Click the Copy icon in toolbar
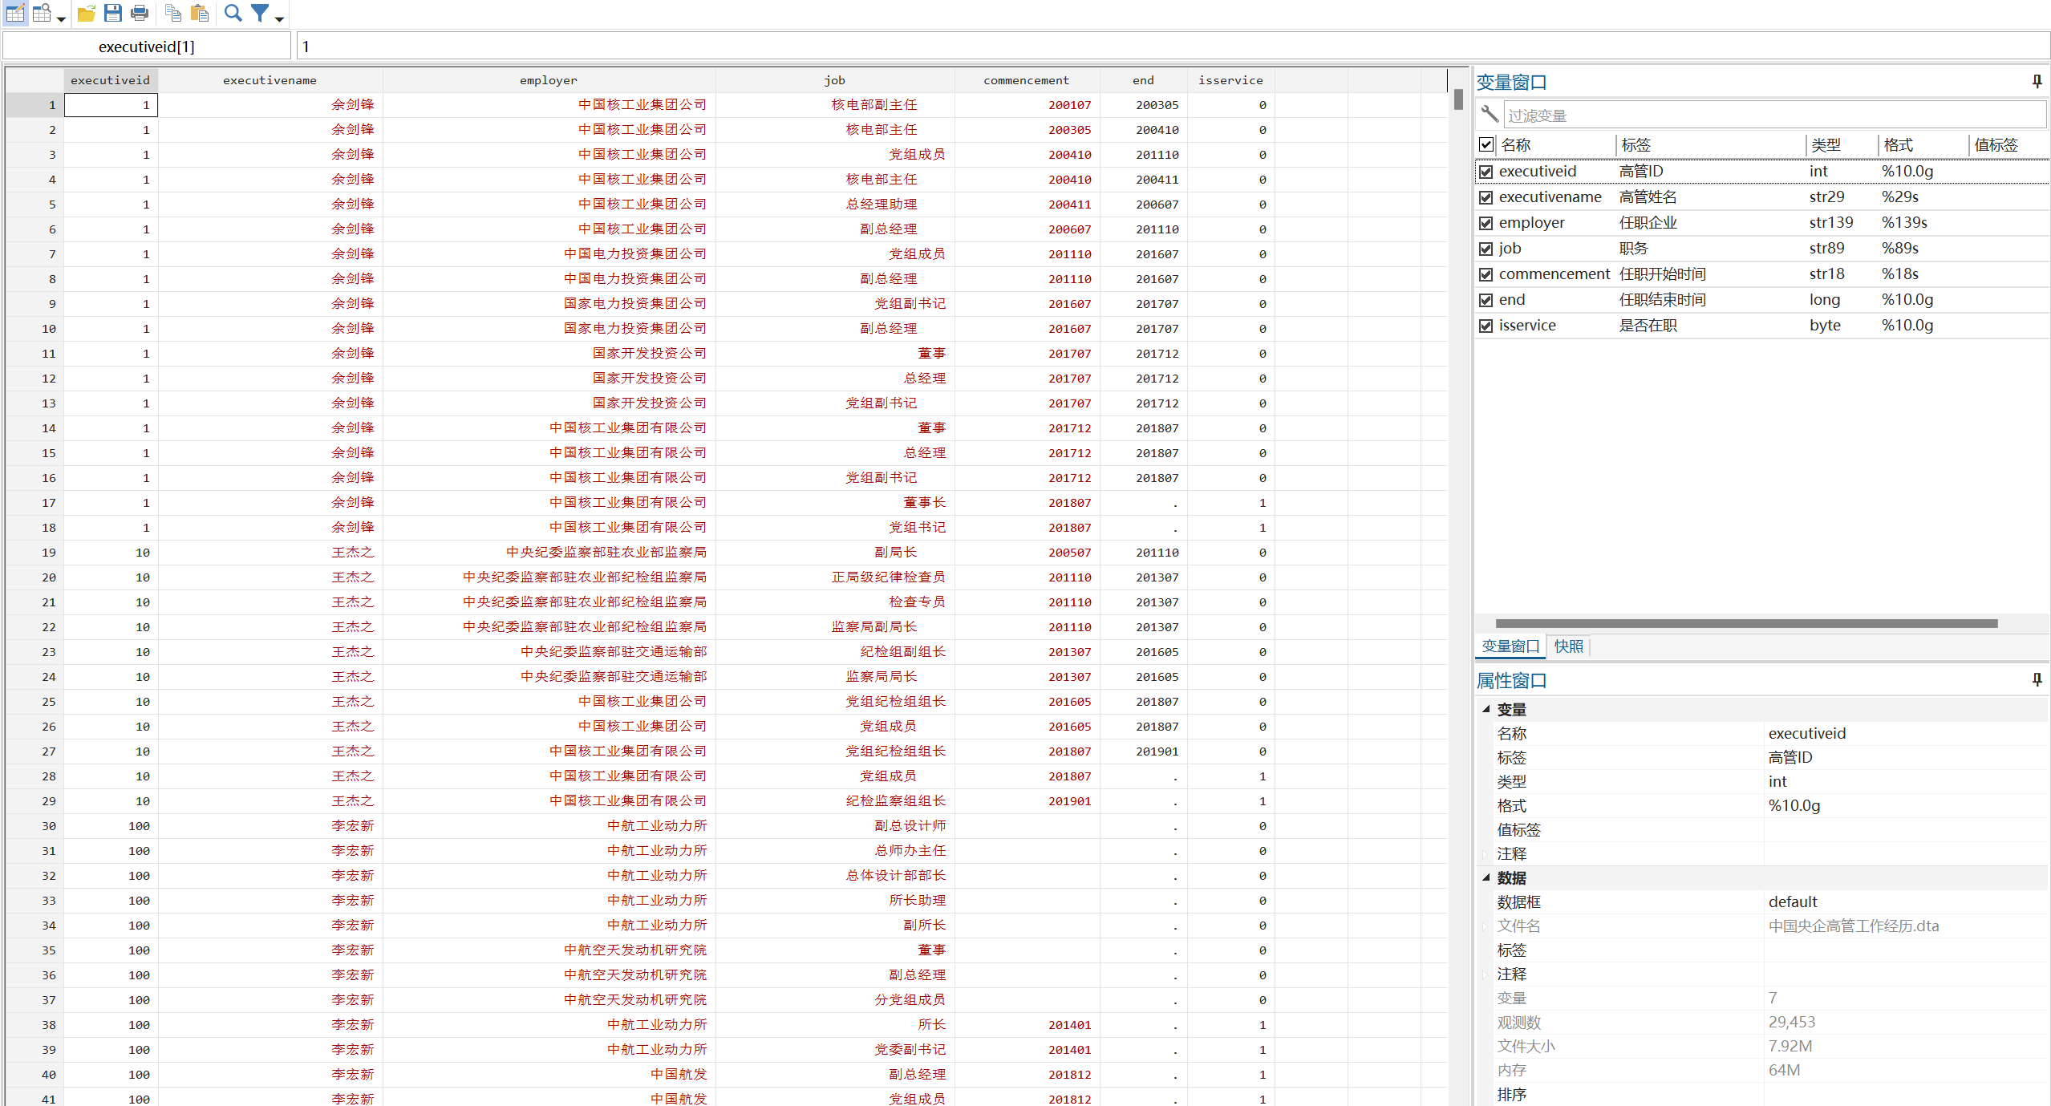This screenshot has height=1106, width=2051. tap(173, 13)
